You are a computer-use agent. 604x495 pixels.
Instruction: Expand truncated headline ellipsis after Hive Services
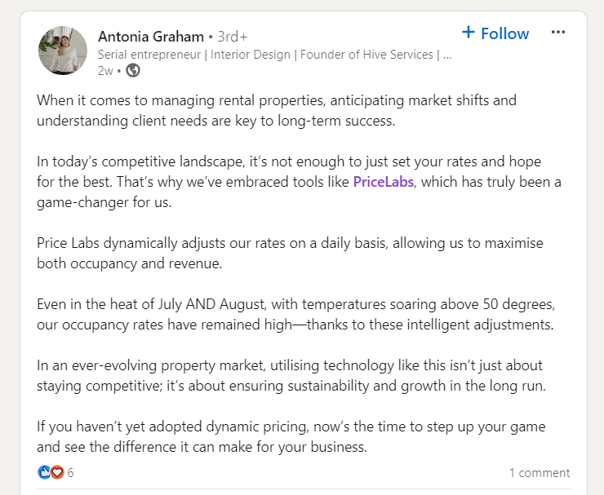447,55
